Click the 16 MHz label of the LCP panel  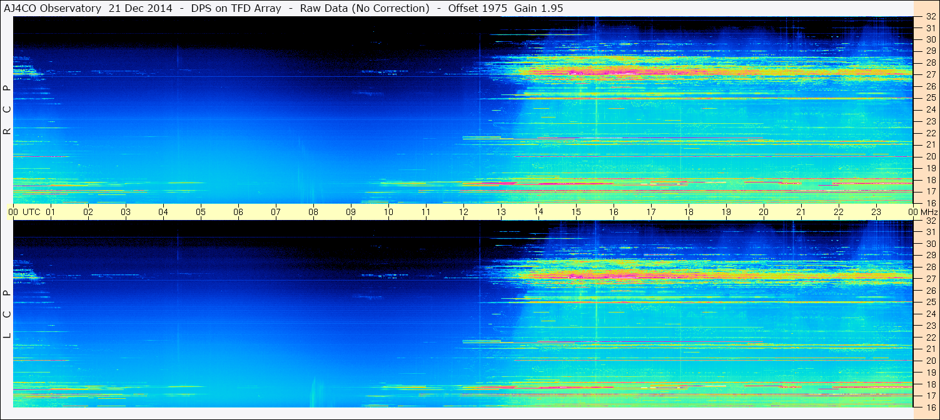(x=930, y=407)
